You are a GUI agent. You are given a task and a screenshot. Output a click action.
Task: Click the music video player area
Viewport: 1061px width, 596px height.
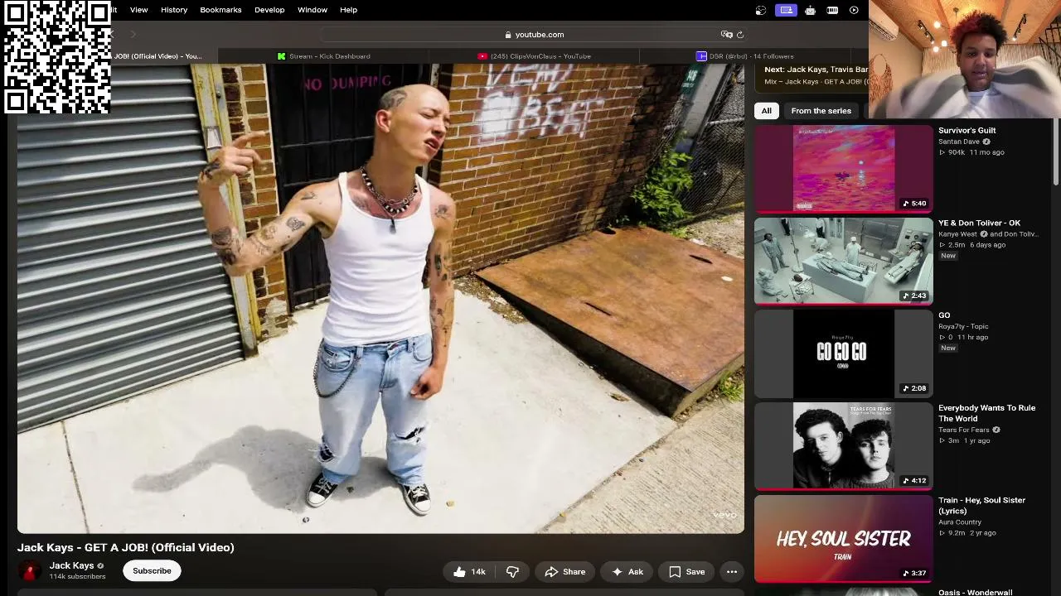click(x=380, y=299)
